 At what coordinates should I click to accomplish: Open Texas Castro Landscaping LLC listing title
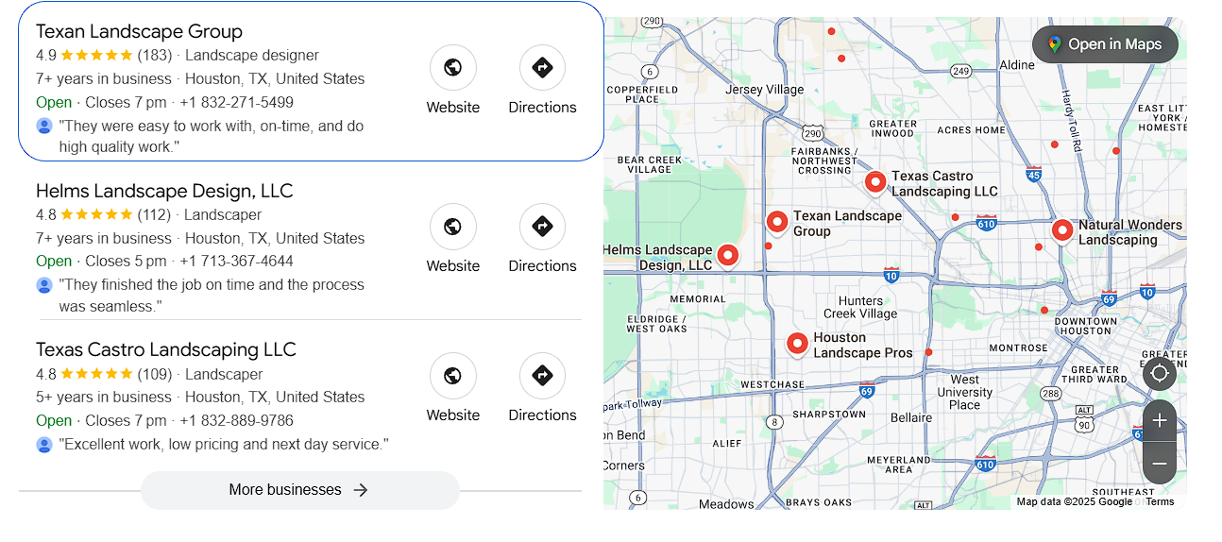tap(166, 349)
